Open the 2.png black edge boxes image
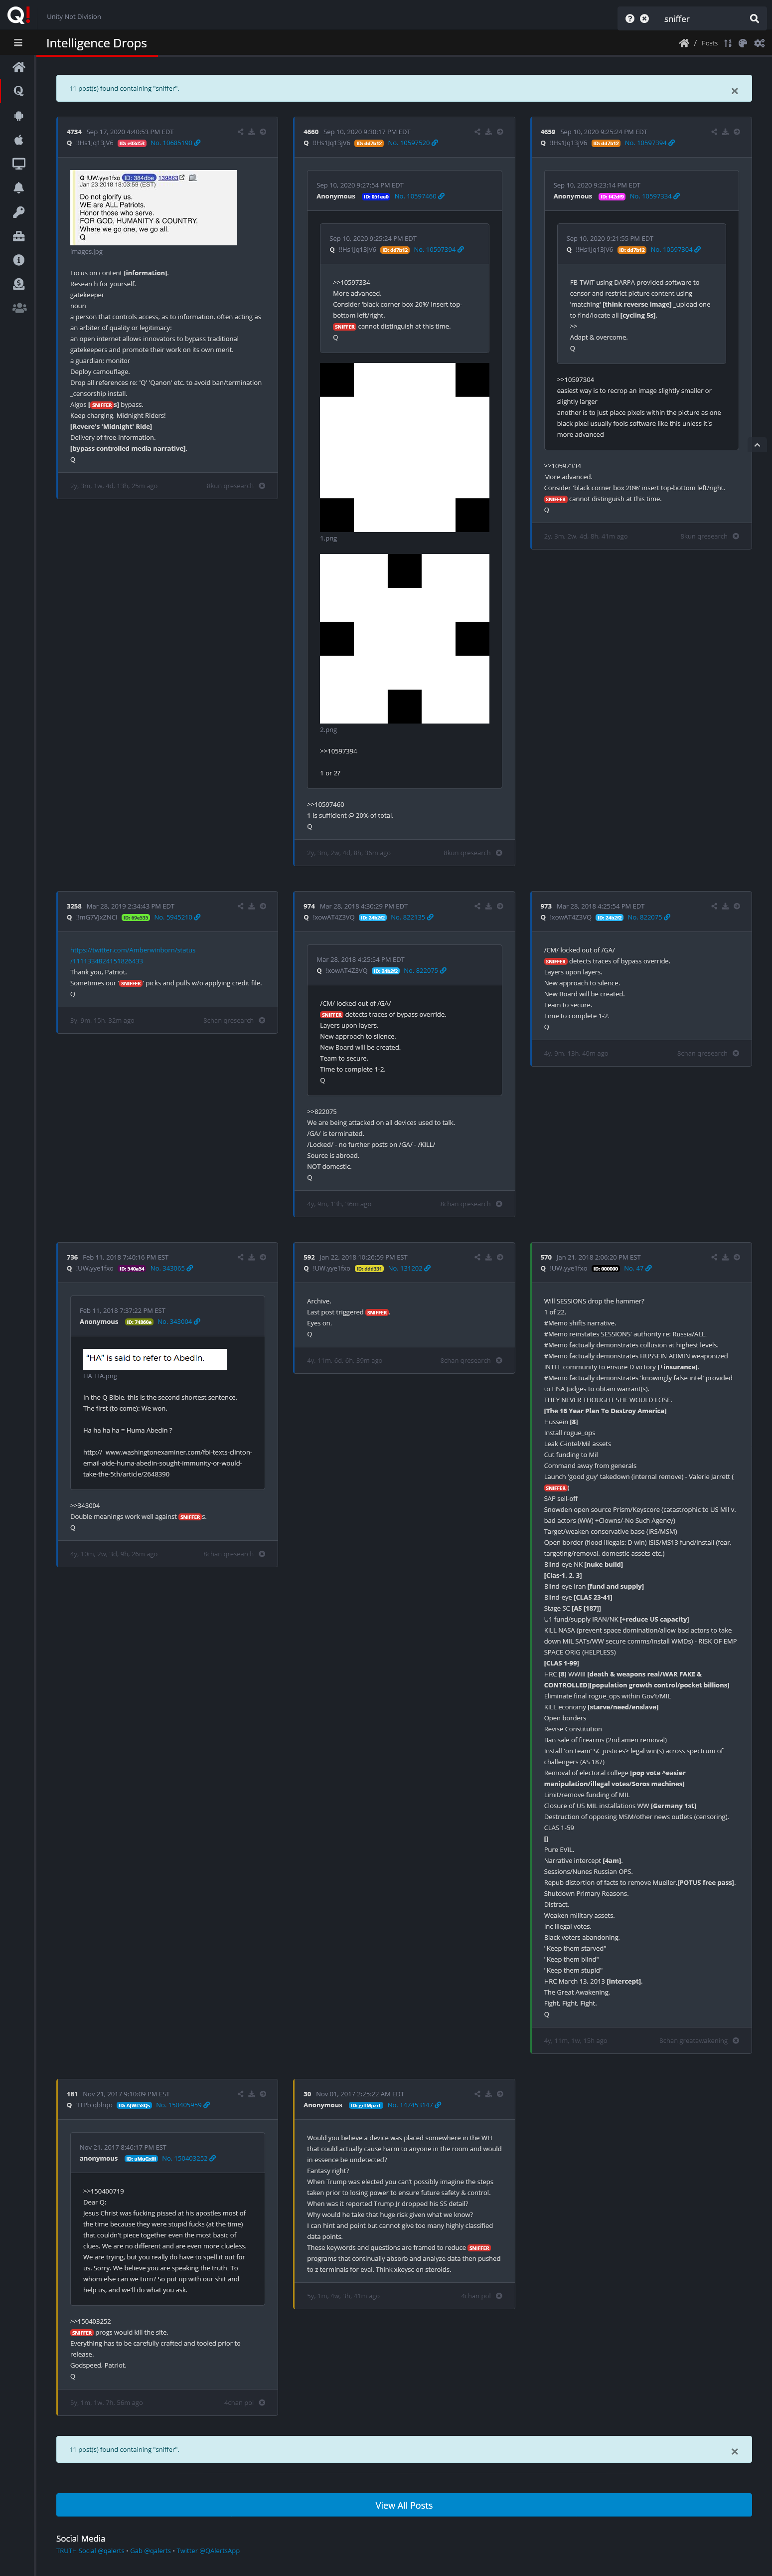 (x=404, y=638)
